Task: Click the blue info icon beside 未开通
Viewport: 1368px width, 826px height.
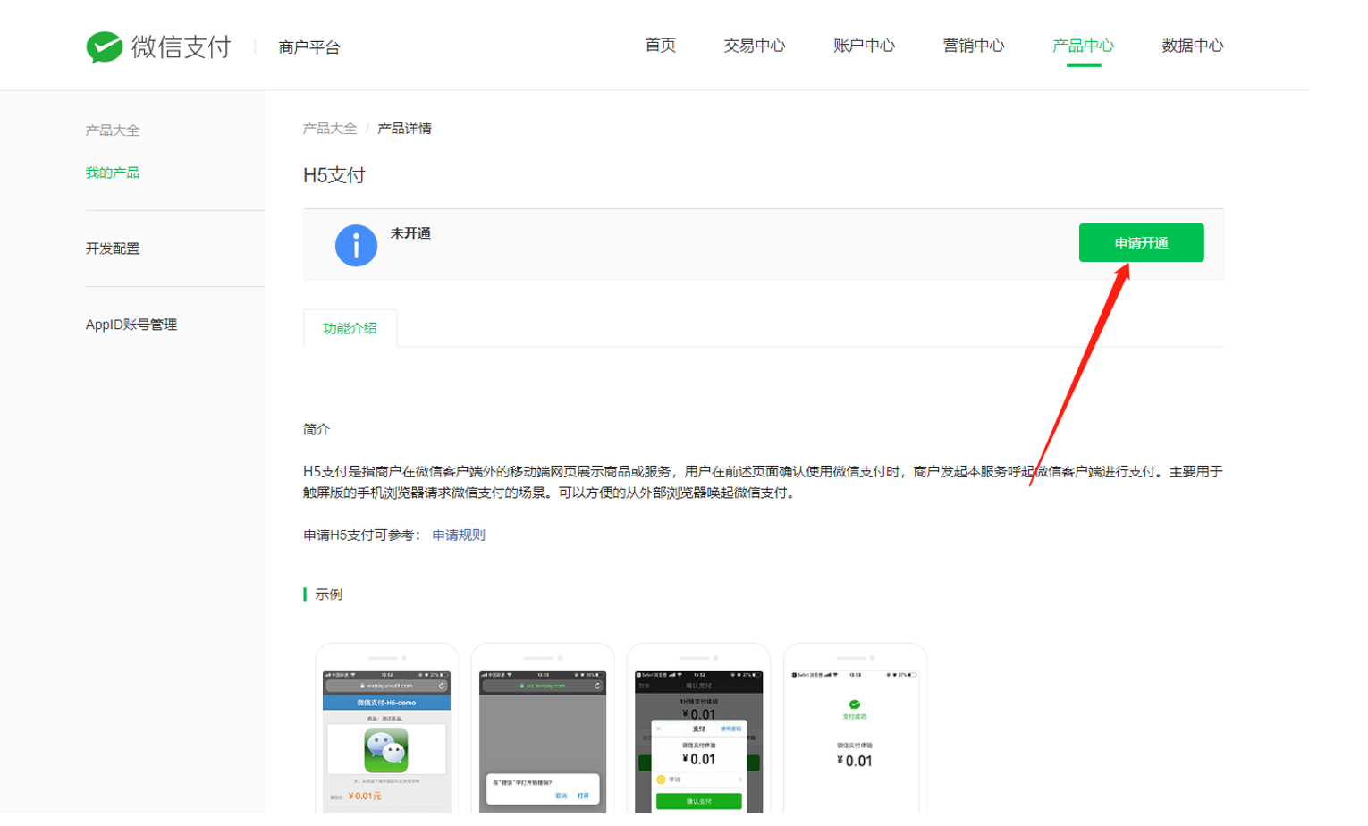Action: (356, 245)
